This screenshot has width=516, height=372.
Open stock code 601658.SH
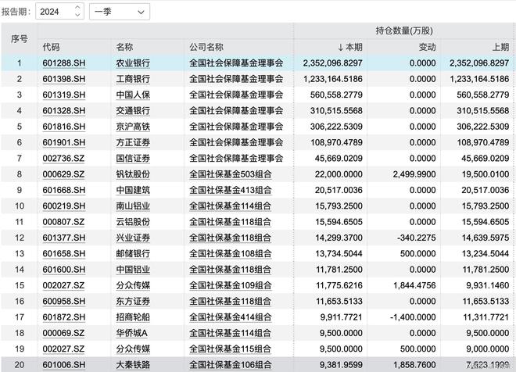64,253
